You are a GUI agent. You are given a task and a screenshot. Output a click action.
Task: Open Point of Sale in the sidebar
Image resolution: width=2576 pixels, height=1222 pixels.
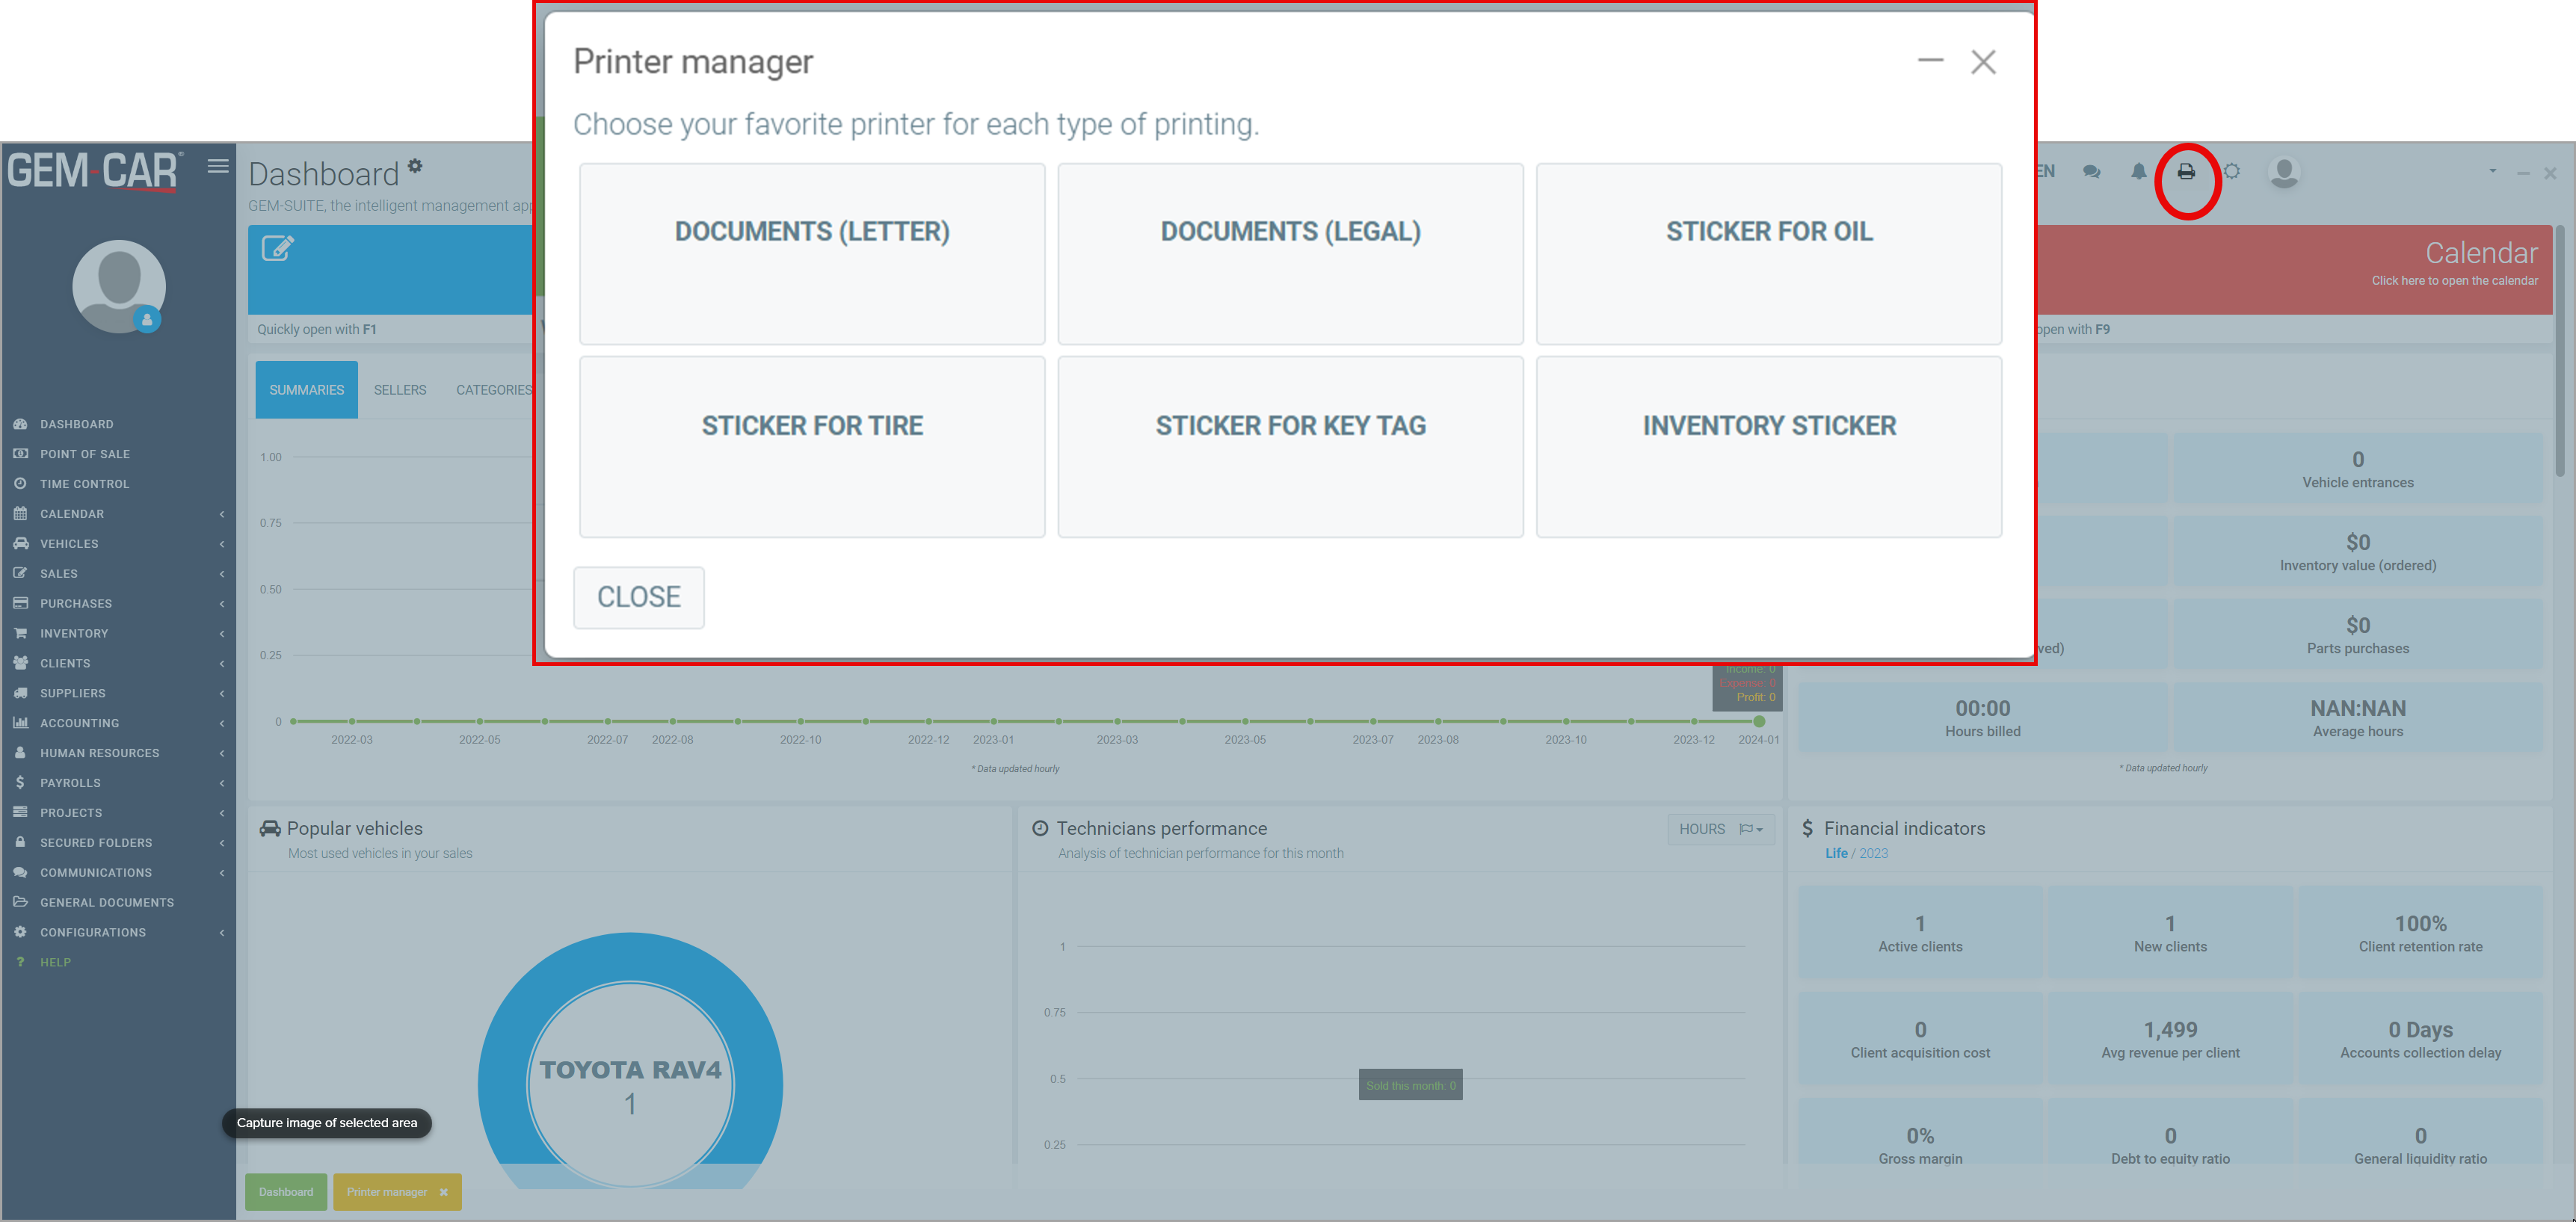[84, 454]
